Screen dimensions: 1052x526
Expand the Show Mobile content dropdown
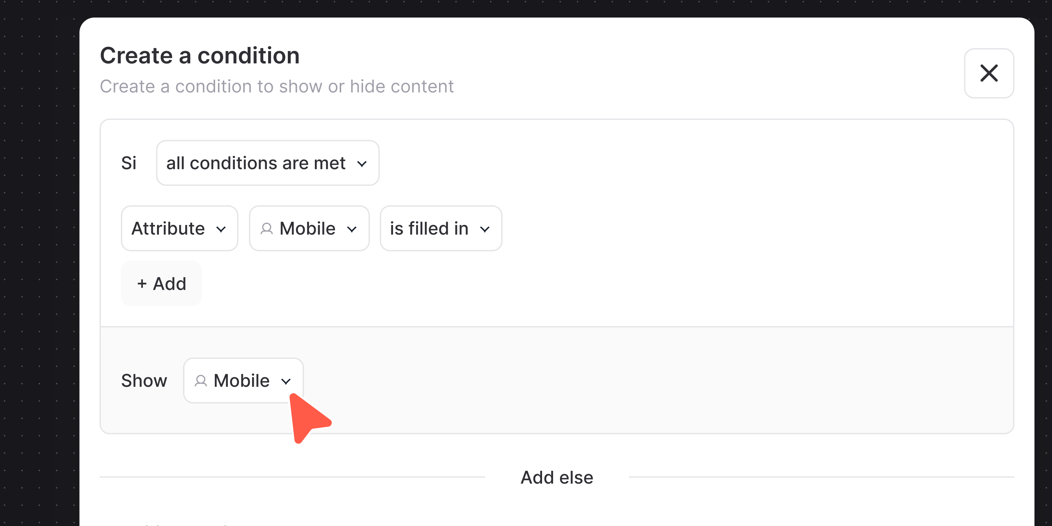[243, 381]
